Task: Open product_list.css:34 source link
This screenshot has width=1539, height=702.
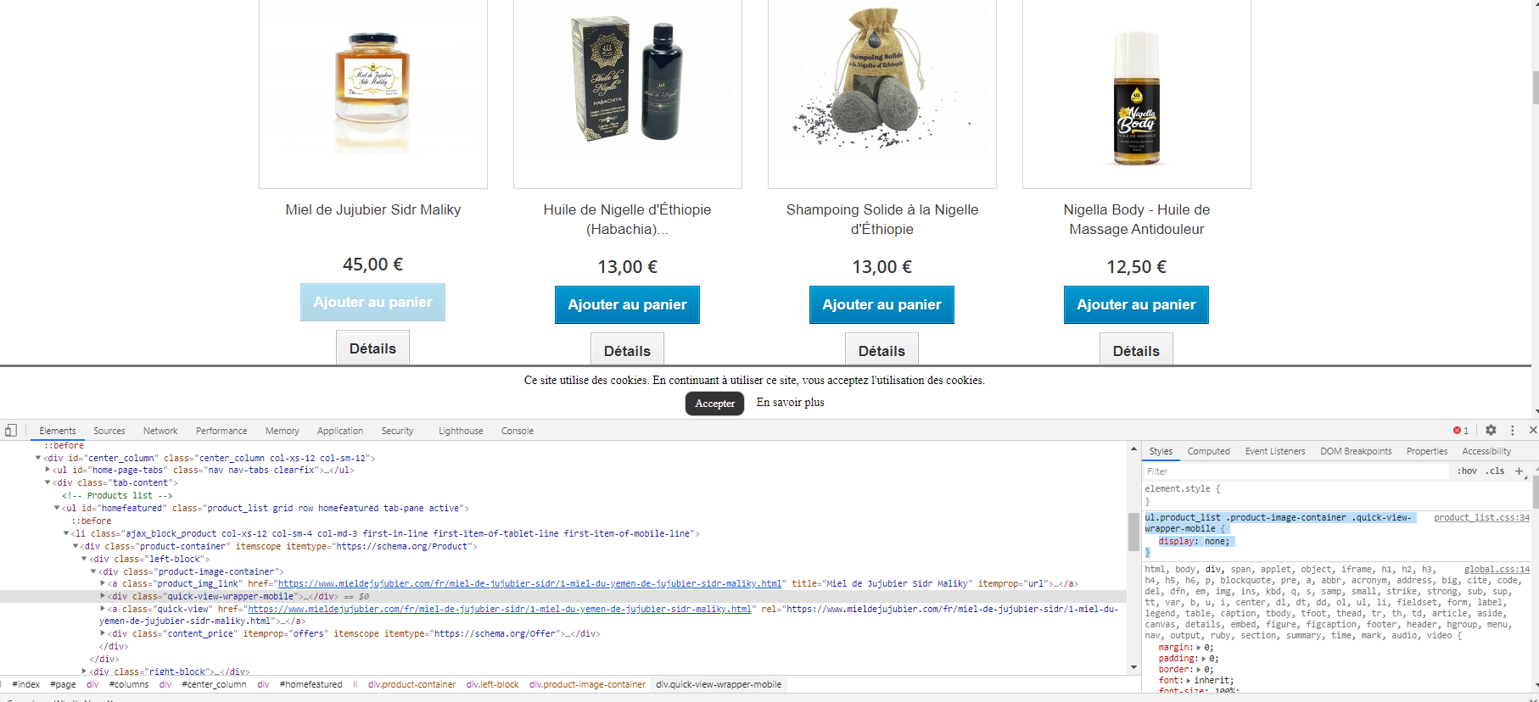Action: [1481, 517]
